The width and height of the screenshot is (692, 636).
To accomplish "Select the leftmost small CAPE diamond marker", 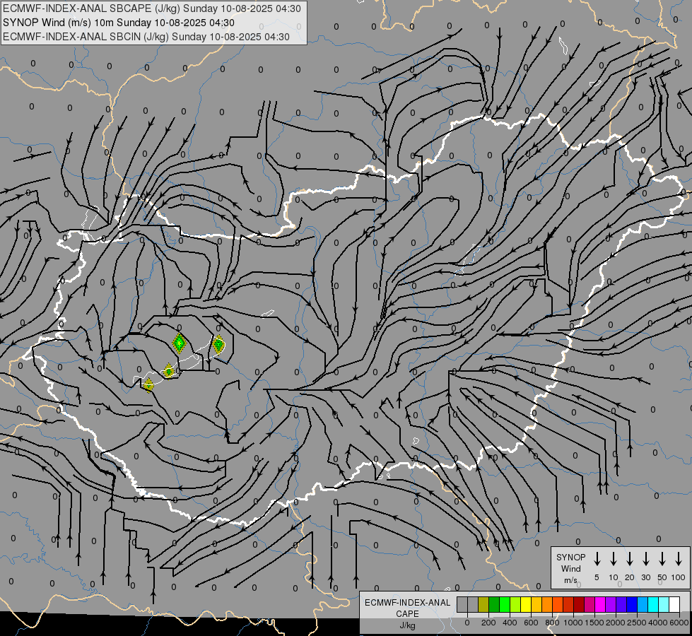I will tap(148, 385).
